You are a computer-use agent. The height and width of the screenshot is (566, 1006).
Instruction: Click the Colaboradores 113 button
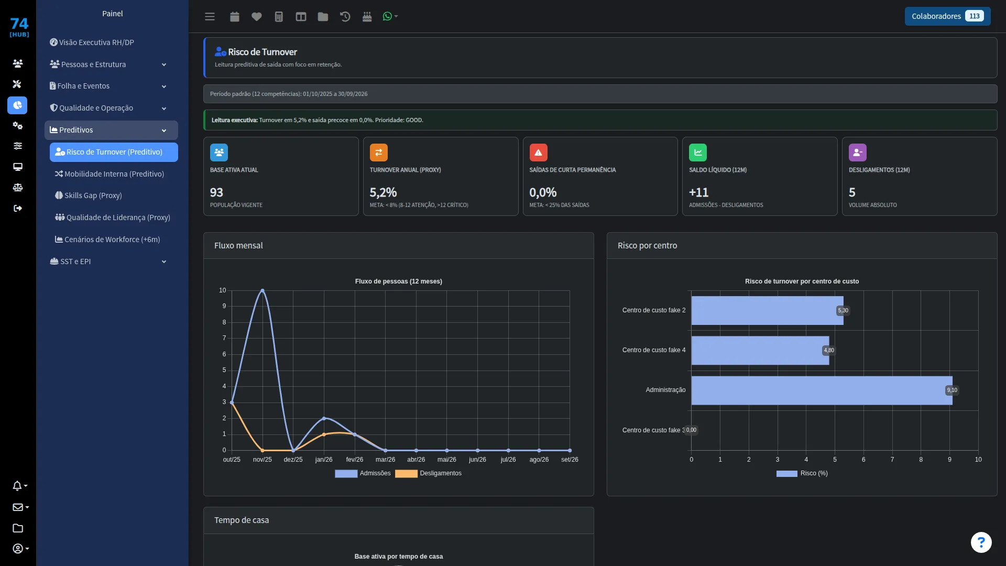click(947, 16)
